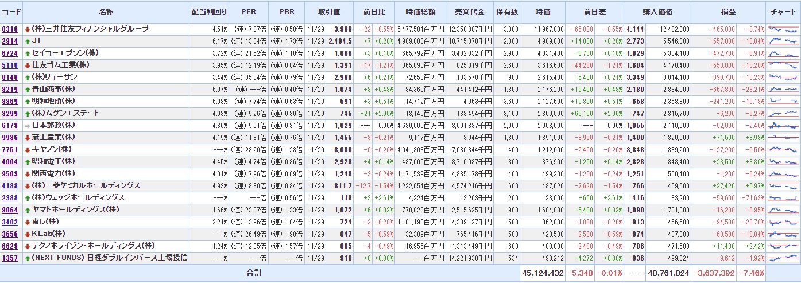Viewport: 801px width, 283px height.
Task: Click the 損益 column header
Action: [x=728, y=11]
